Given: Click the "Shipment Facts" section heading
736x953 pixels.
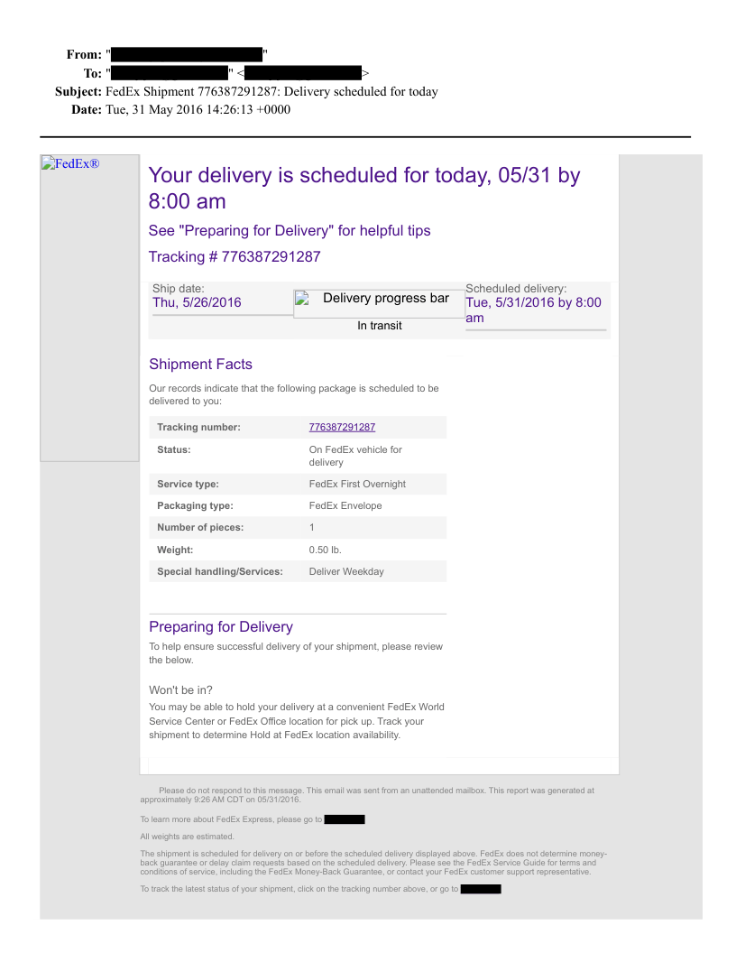Looking at the screenshot, I should 200,365.
